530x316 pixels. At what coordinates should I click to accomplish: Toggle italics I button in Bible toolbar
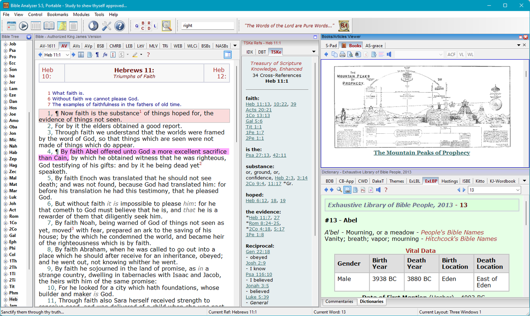point(113,55)
